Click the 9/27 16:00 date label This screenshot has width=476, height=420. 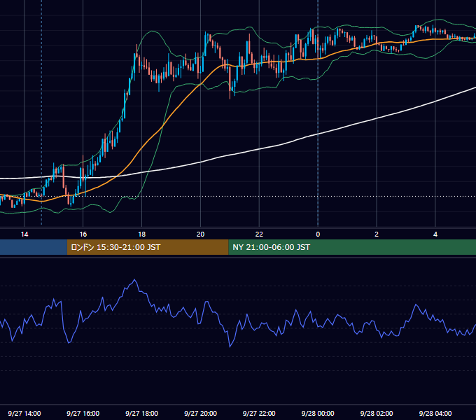tap(83, 413)
